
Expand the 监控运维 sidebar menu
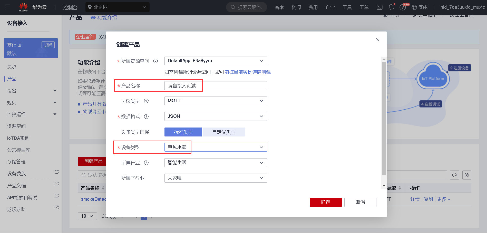[55, 114]
